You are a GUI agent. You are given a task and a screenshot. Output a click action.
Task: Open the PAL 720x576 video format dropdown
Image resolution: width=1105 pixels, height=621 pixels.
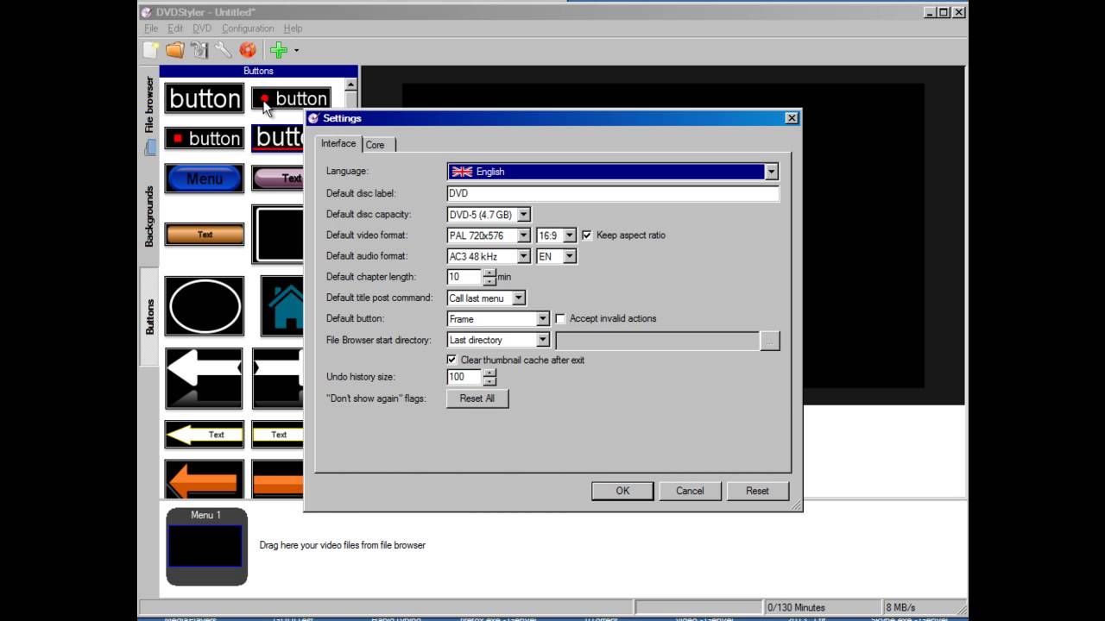(523, 235)
